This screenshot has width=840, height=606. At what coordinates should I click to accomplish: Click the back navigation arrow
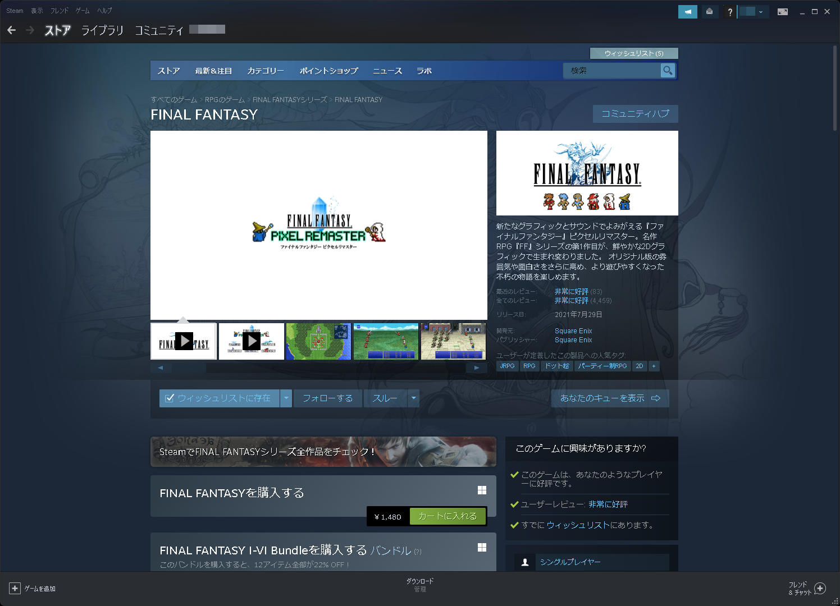12,30
